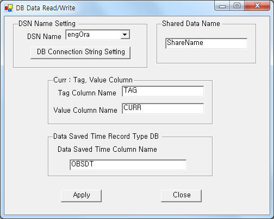Click the Tag Column Name field
The image size is (274, 219).
163,91
